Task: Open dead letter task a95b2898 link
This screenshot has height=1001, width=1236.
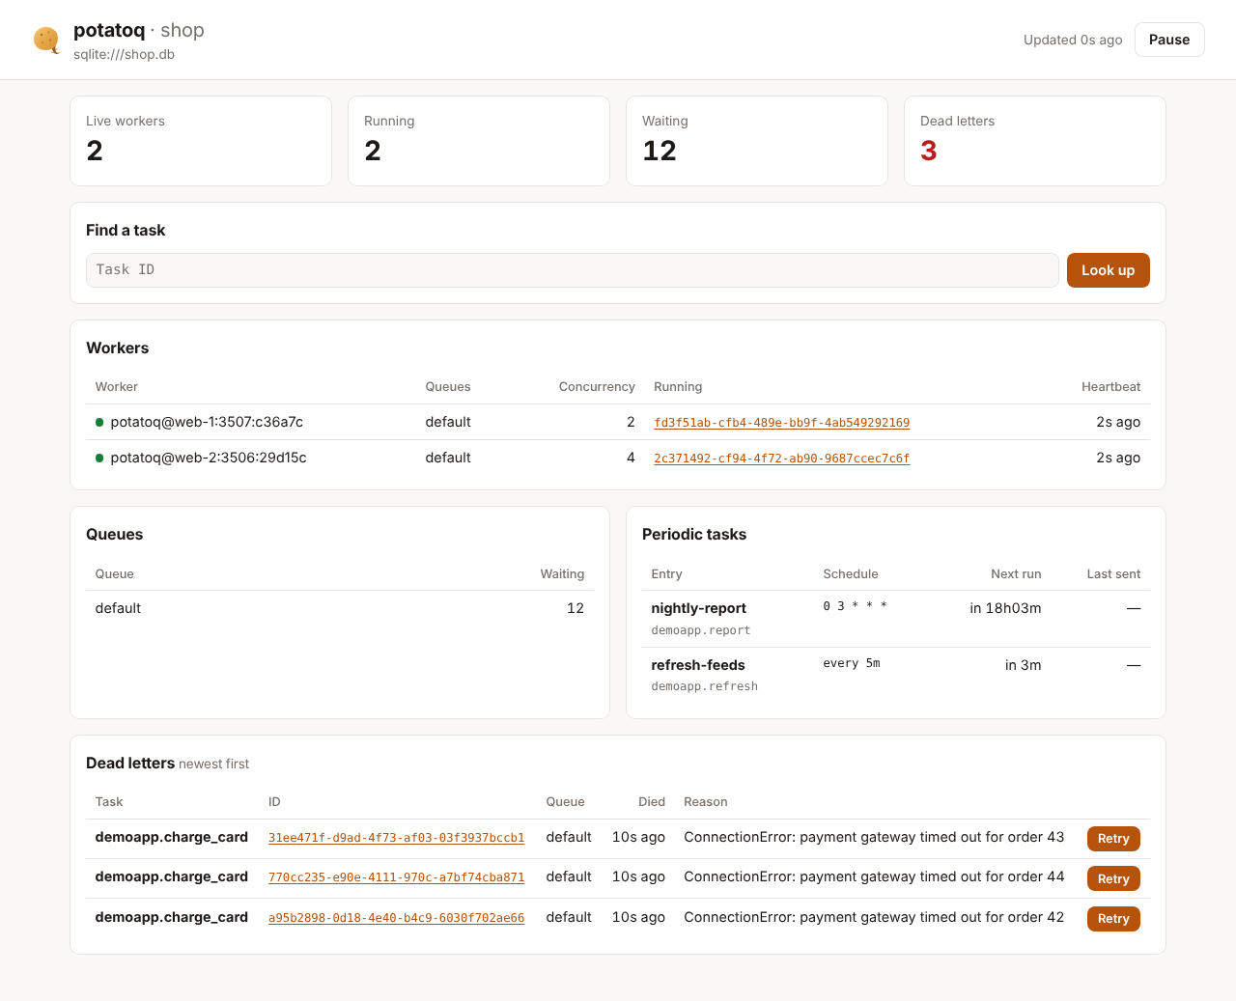Action: click(397, 918)
